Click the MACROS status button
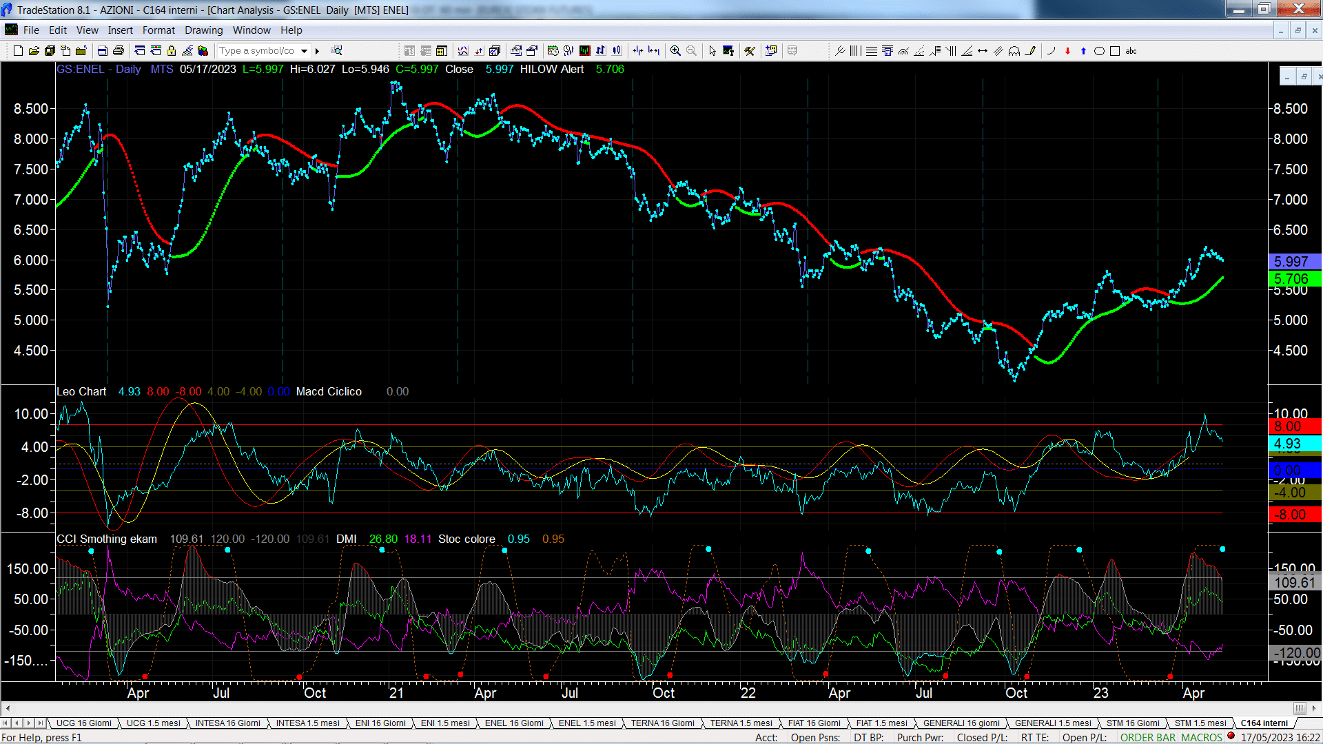The width and height of the screenshot is (1323, 744). 1202,737
